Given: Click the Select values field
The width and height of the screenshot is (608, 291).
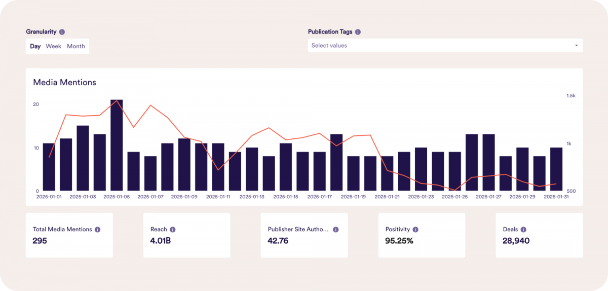Looking at the screenshot, I should point(436,46).
